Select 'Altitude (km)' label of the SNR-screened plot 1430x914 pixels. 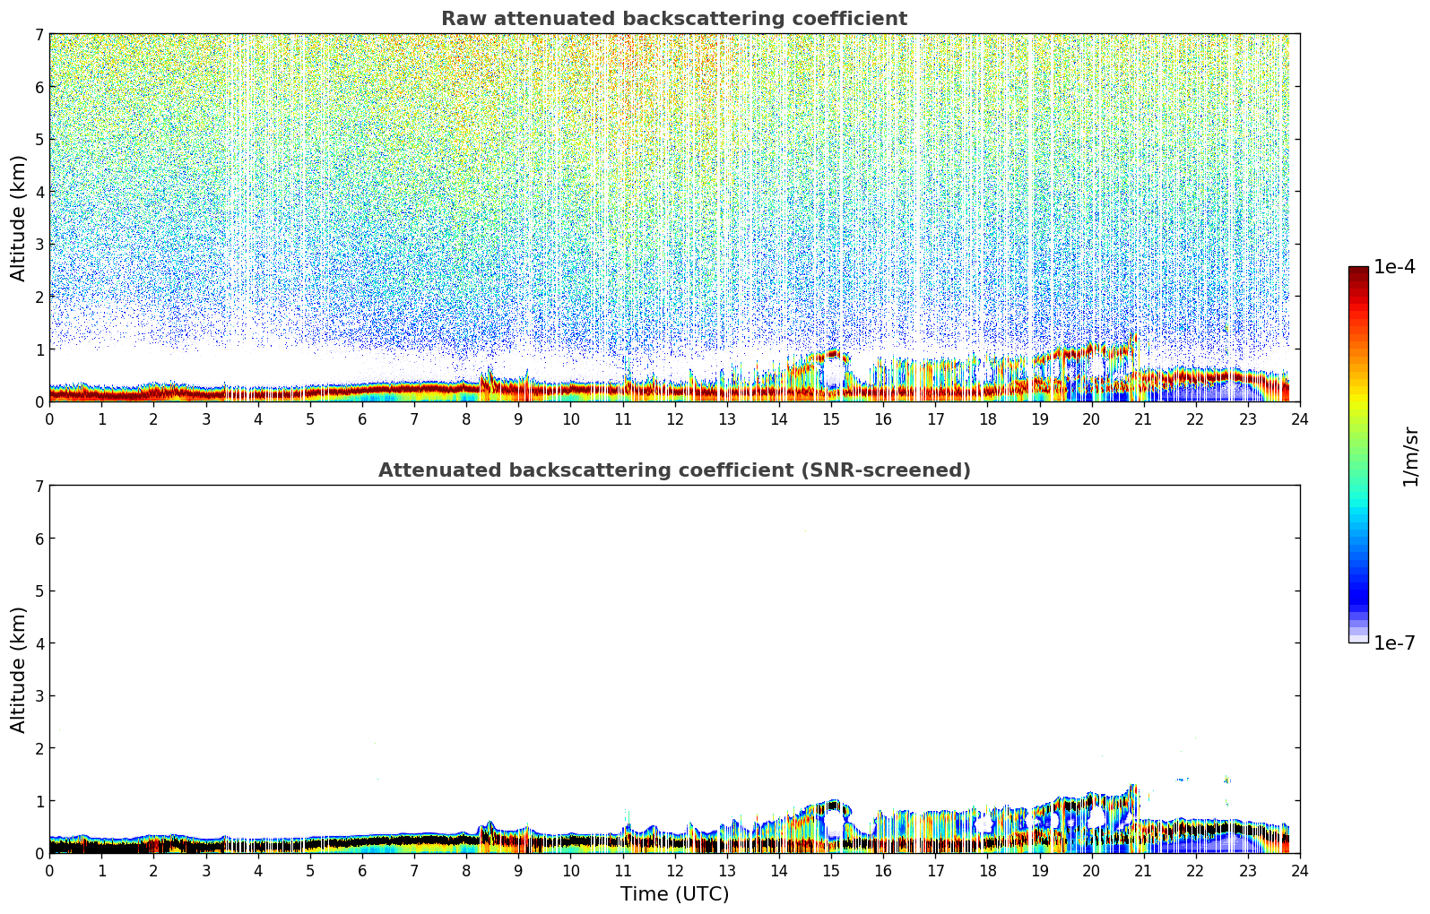click(19, 669)
